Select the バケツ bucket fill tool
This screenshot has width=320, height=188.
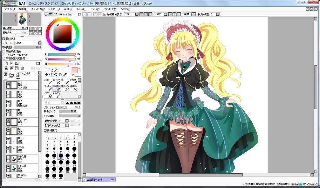click(48, 94)
